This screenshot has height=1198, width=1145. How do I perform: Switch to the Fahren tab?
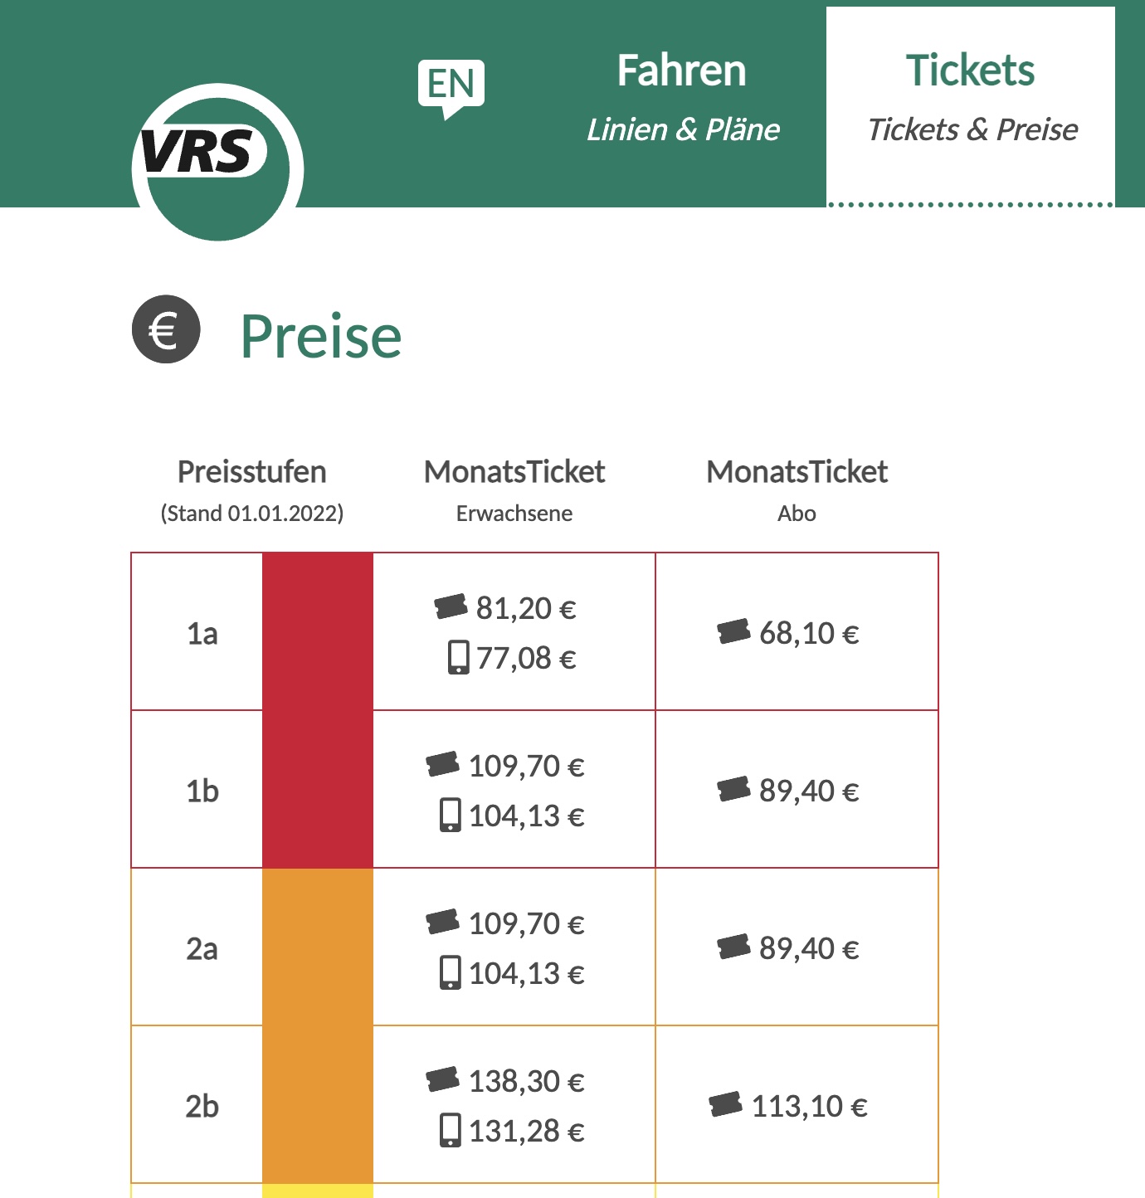(x=680, y=71)
